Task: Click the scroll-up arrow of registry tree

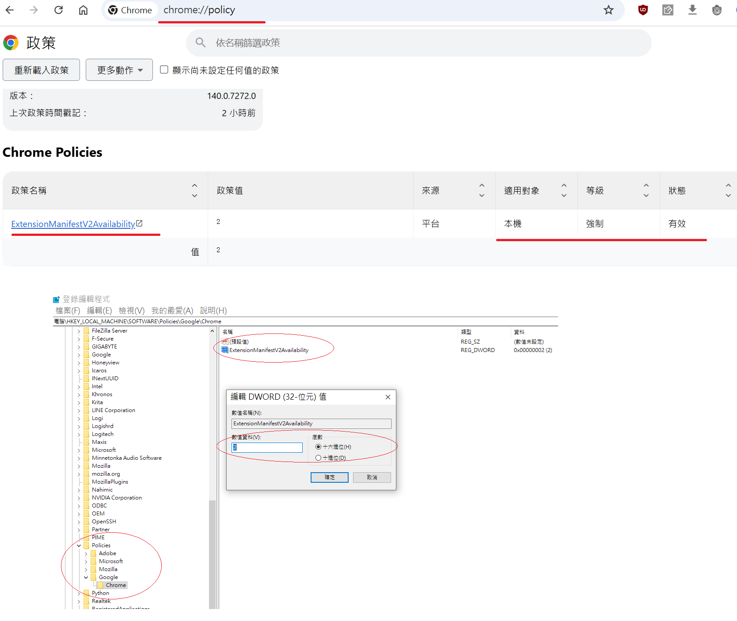Action: 213,331
